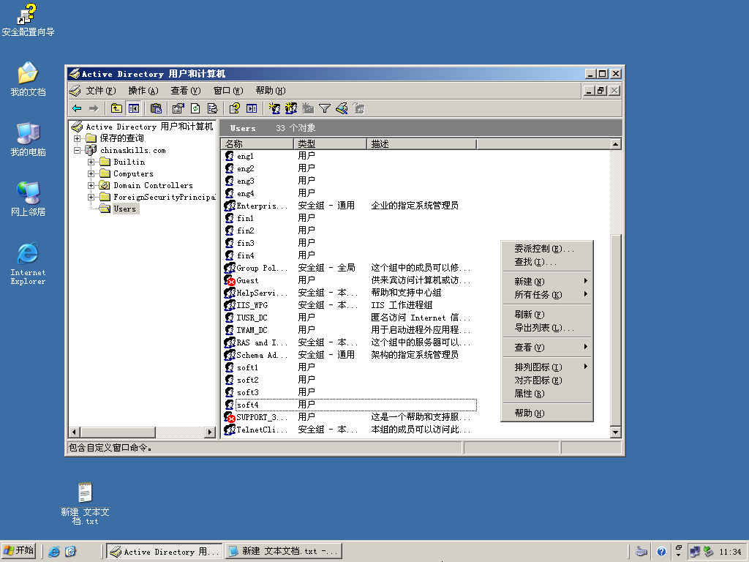
Task: Click the Export List toolbar icon
Action: tap(212, 108)
